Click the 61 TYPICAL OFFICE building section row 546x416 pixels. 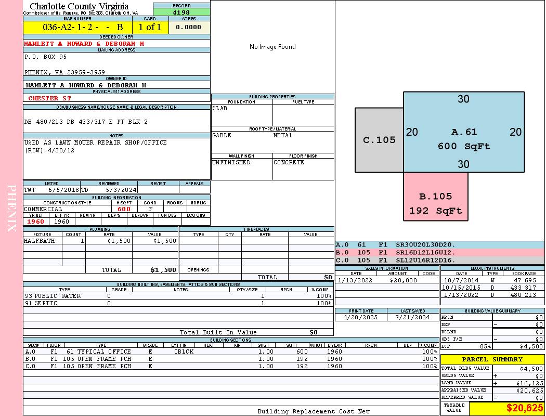click(x=231, y=352)
